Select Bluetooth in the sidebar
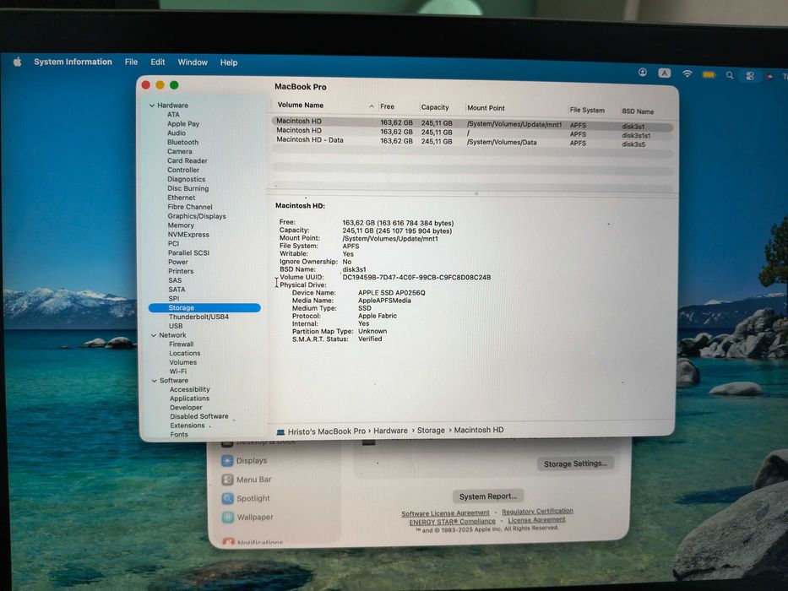This screenshot has width=788, height=591. (x=183, y=142)
